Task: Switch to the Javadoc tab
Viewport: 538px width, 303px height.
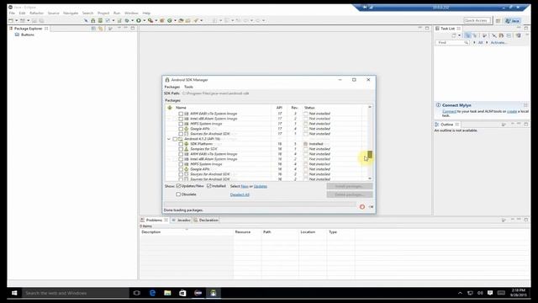Action: coord(182,220)
